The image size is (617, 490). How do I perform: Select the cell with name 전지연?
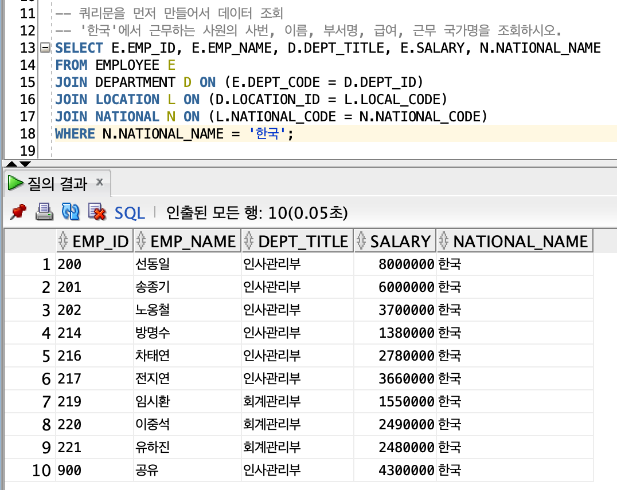click(188, 378)
